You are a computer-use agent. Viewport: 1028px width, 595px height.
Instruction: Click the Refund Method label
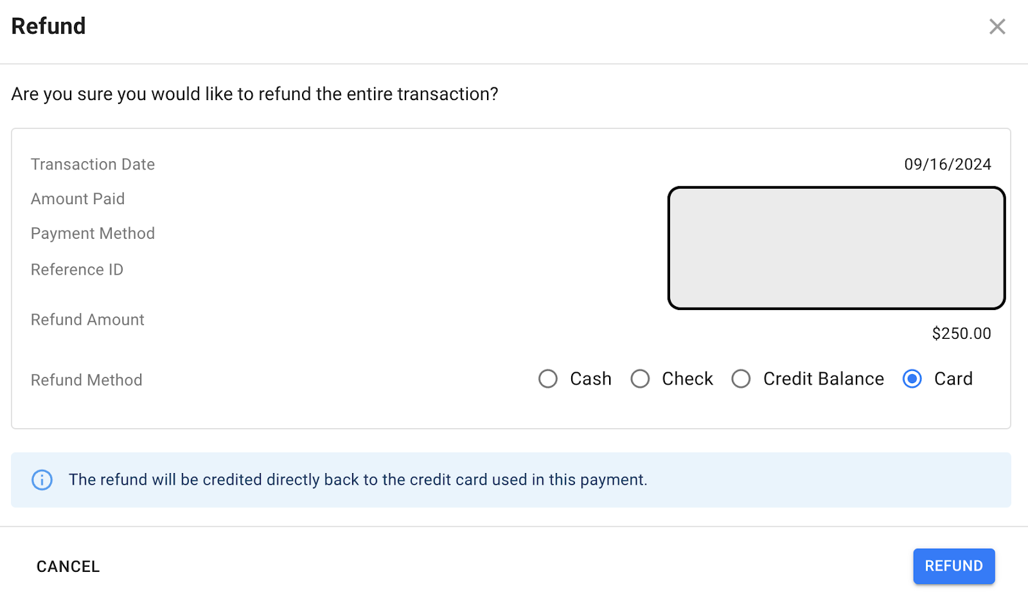(x=87, y=380)
